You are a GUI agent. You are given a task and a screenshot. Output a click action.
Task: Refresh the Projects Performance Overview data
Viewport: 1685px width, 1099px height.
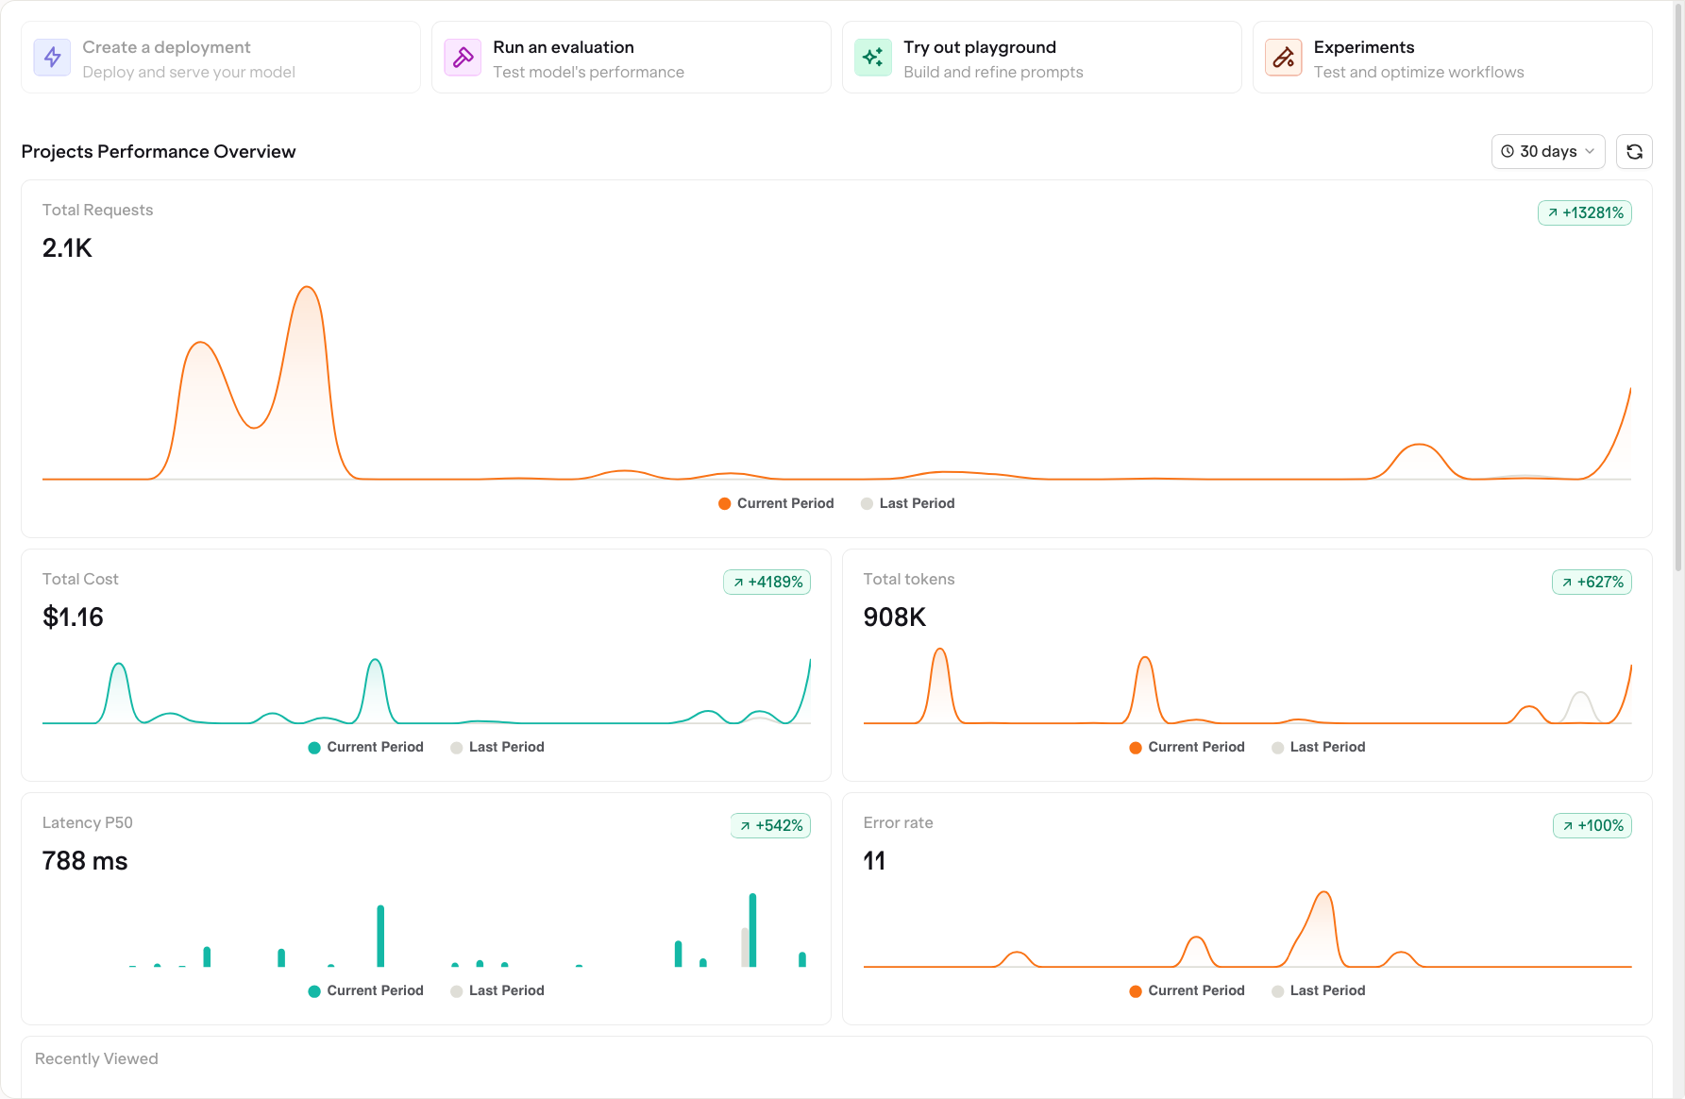(1634, 151)
